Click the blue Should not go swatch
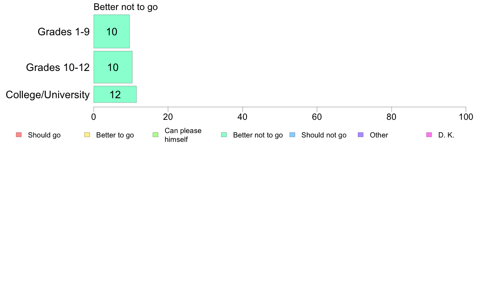 (x=292, y=135)
